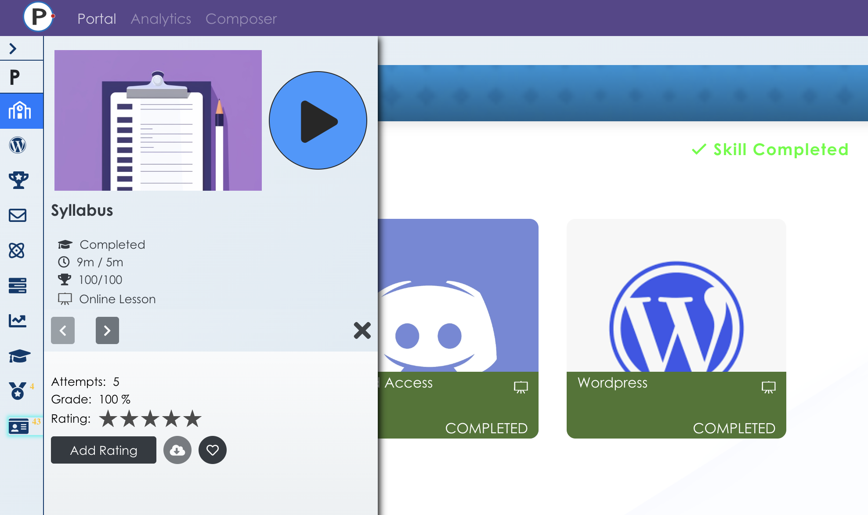Go to previous lesson arrow
Viewport: 868px width, 515px height.
point(63,330)
